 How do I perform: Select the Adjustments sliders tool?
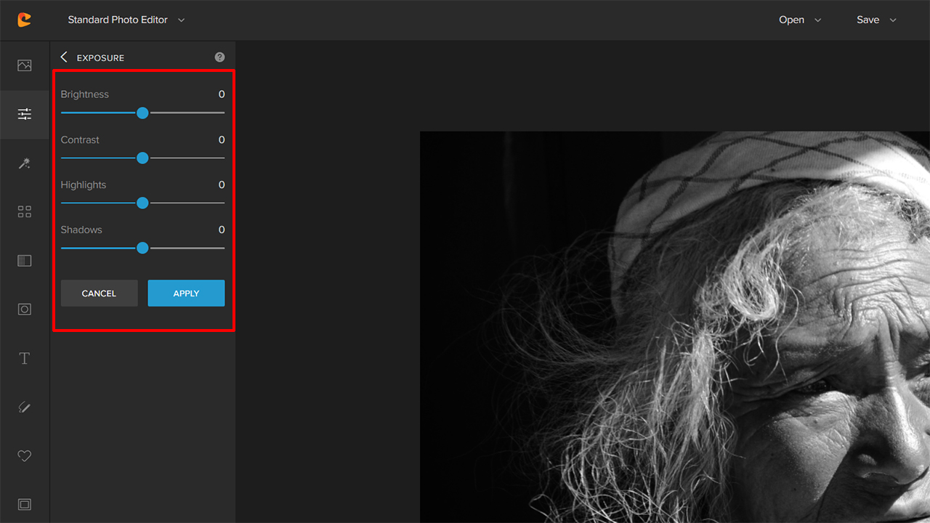24,114
